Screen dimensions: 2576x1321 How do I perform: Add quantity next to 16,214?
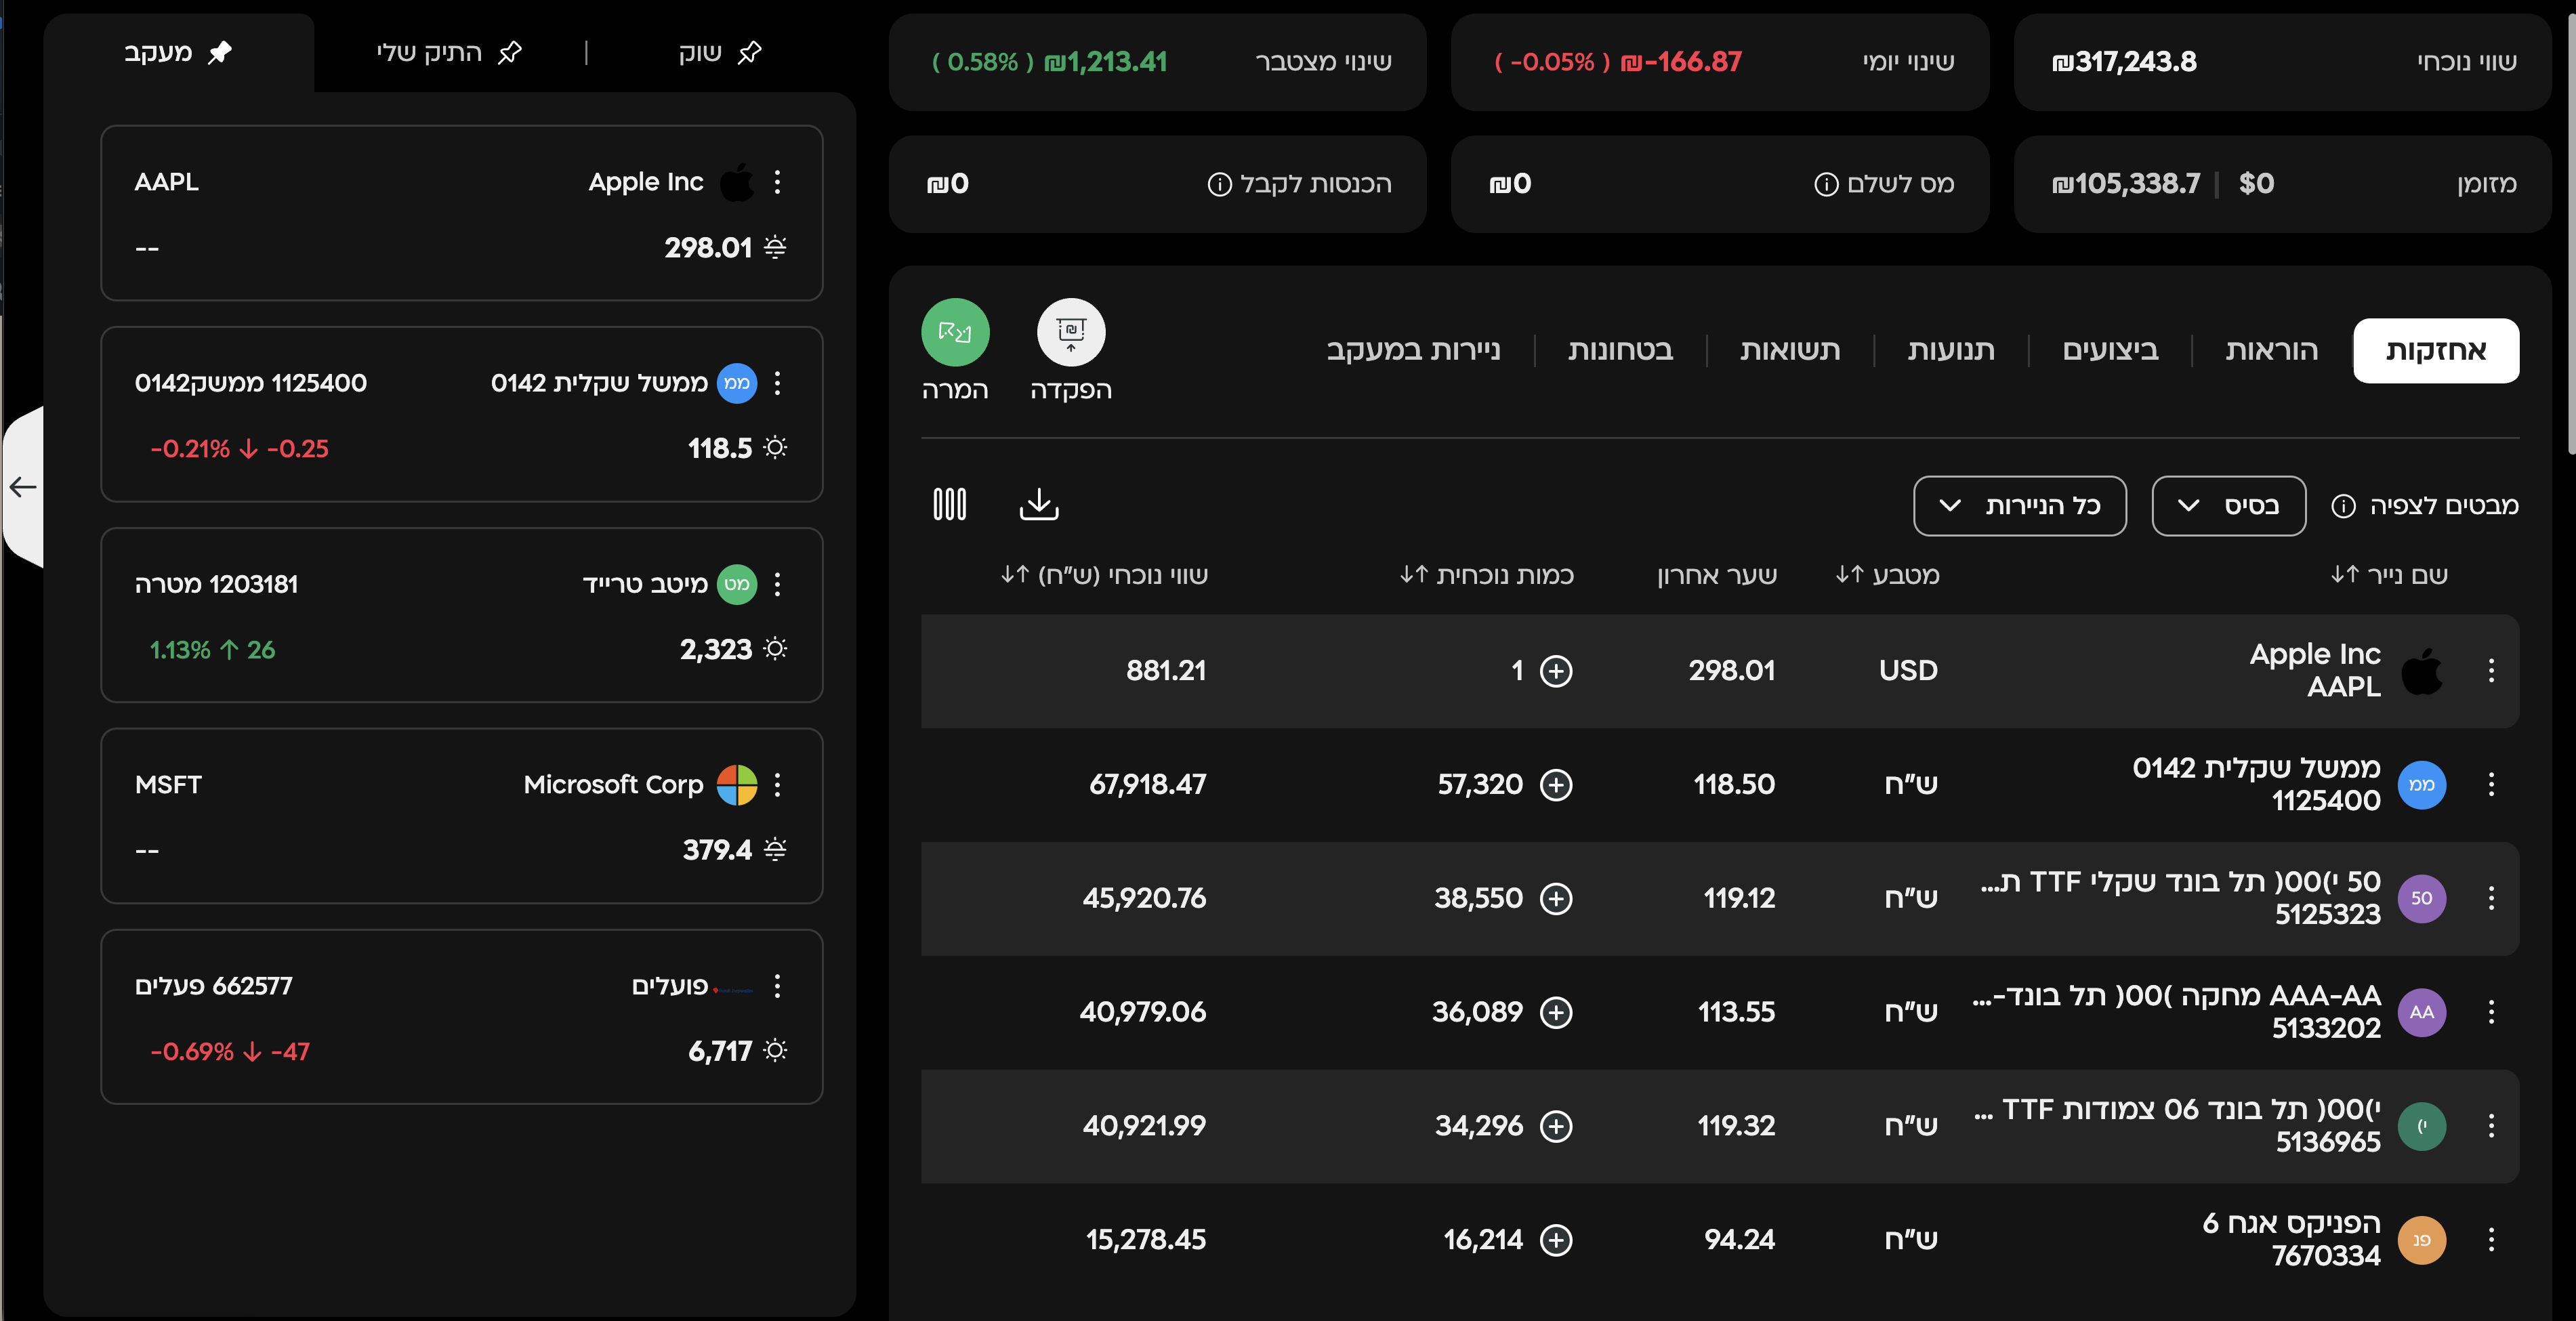(x=1556, y=1240)
